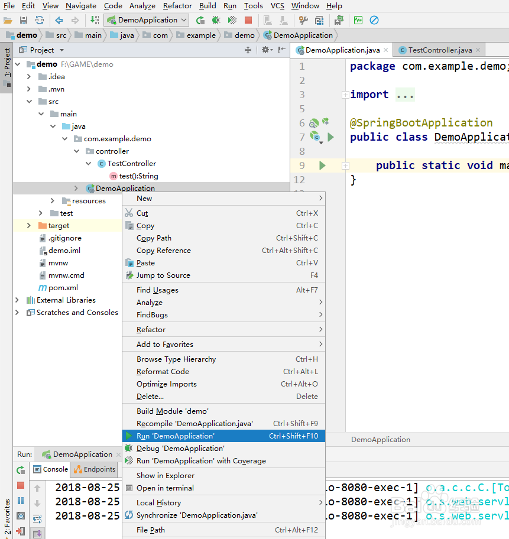
Task: Click the Run with Coverage toolbar icon
Action: [x=232, y=20]
